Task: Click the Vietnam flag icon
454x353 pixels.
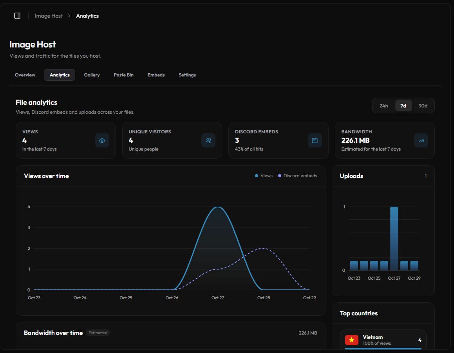Action: tap(351, 340)
